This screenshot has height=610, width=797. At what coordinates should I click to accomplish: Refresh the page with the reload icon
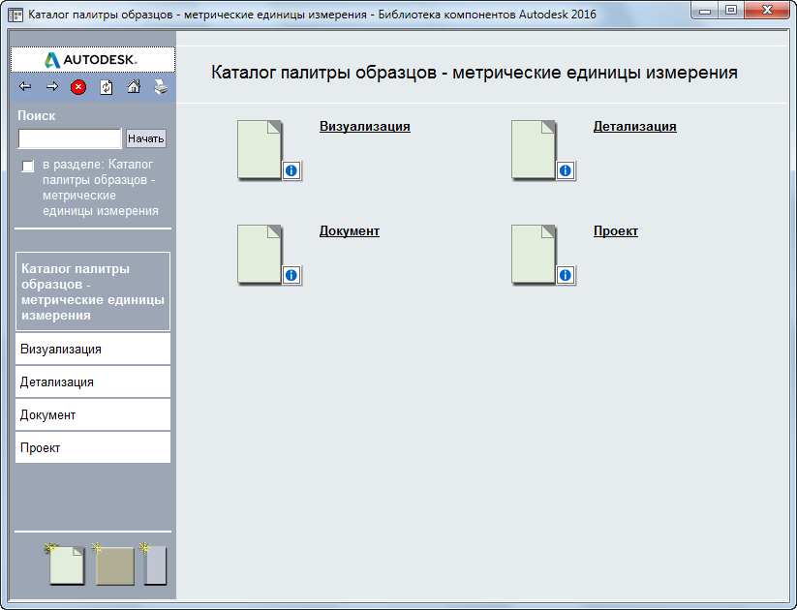click(x=106, y=87)
